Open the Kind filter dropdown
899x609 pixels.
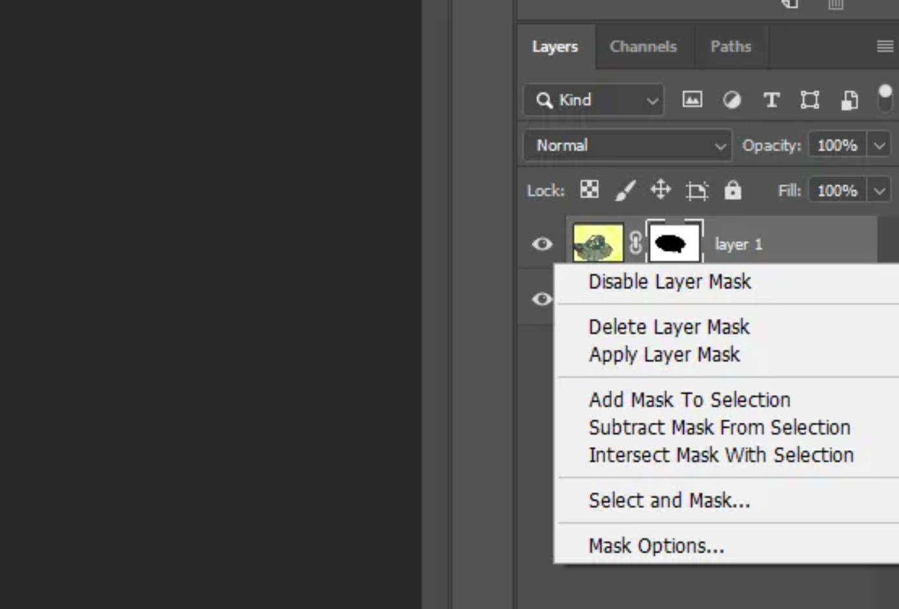point(594,100)
